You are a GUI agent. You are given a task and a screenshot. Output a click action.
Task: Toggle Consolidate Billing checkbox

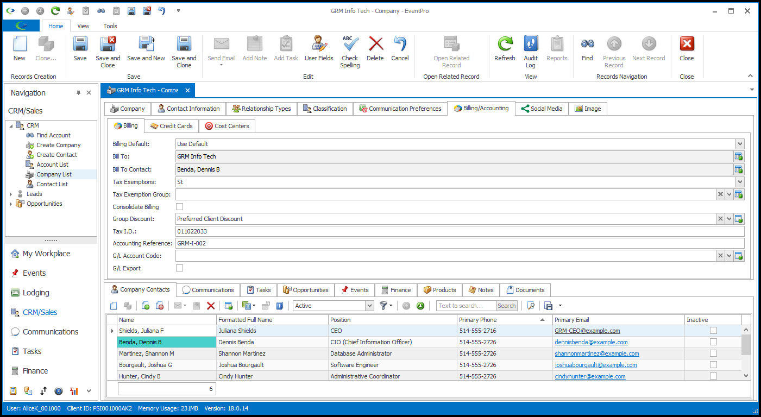tap(180, 207)
